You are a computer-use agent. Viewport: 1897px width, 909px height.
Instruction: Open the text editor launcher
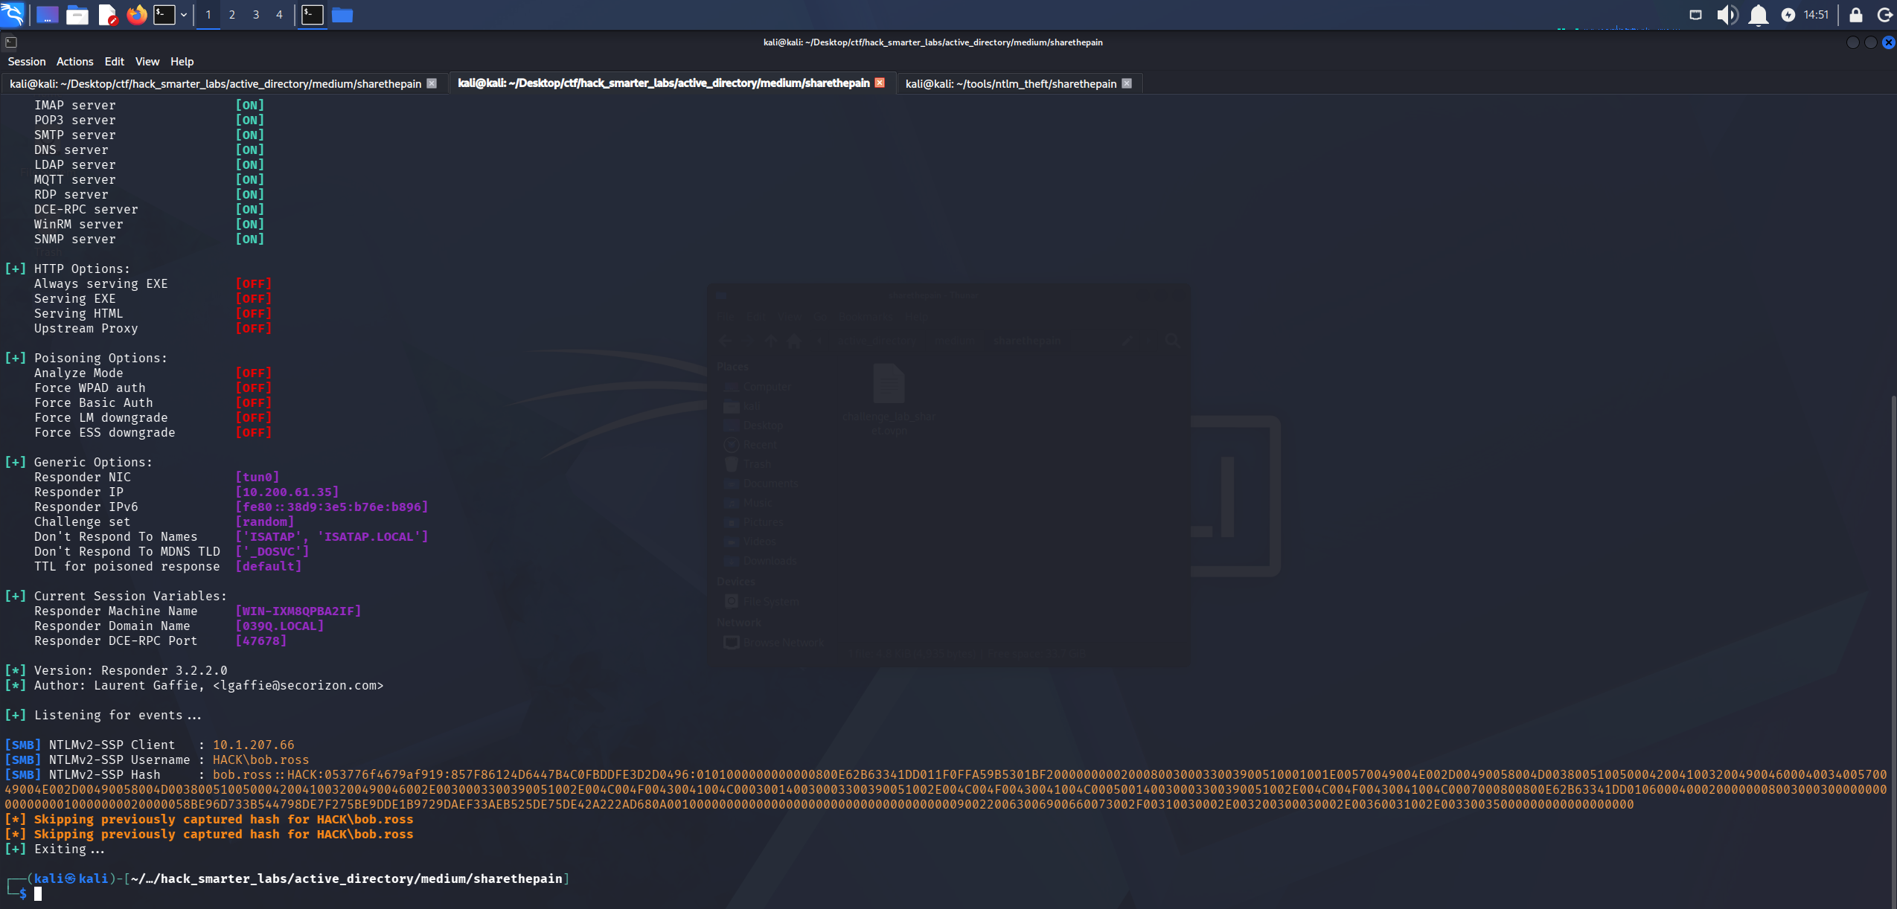click(x=107, y=15)
